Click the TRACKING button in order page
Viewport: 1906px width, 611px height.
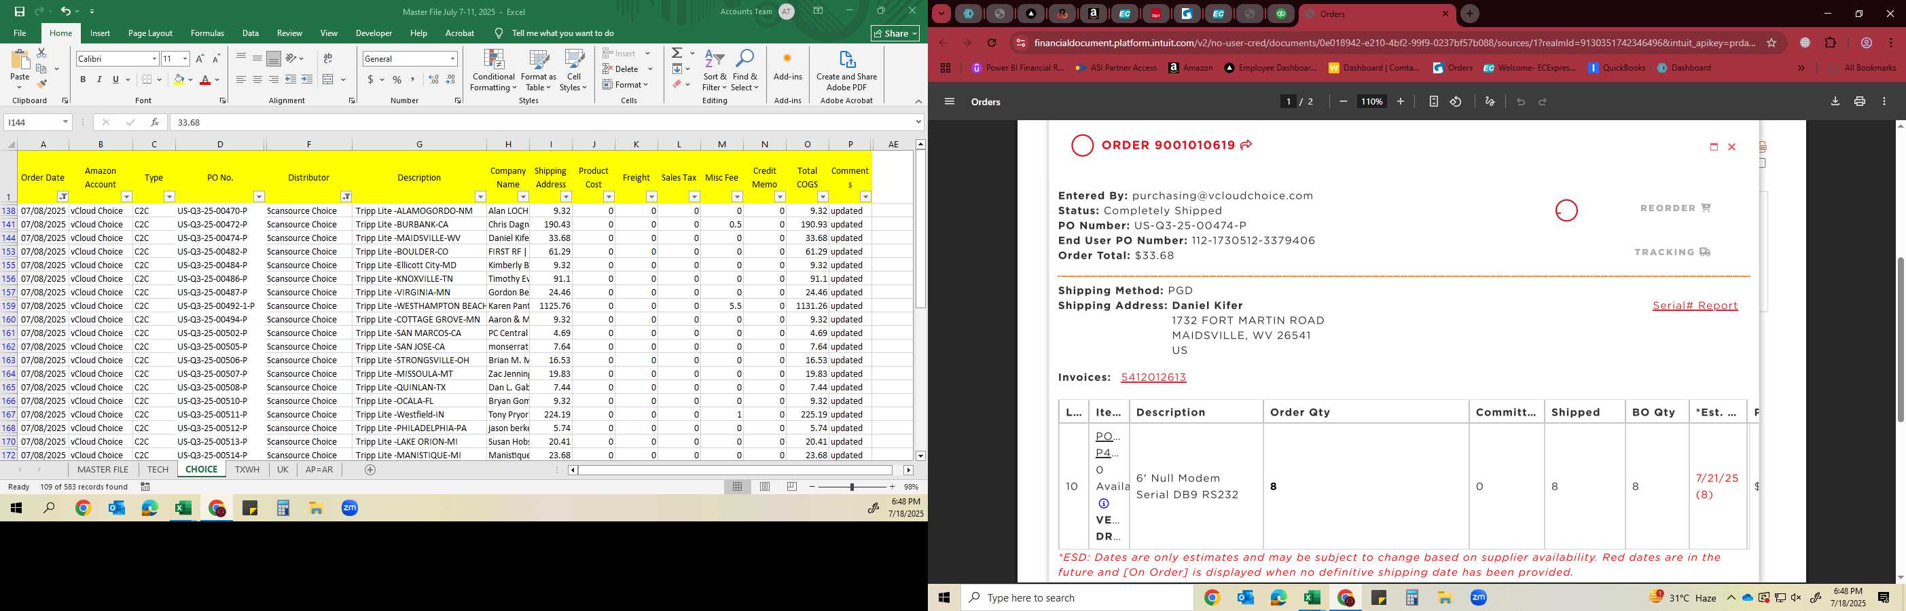pyautogui.click(x=1672, y=253)
